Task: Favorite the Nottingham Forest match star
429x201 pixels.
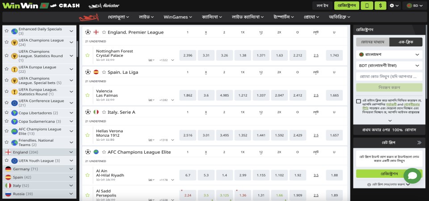Action: pyautogui.click(x=88, y=55)
